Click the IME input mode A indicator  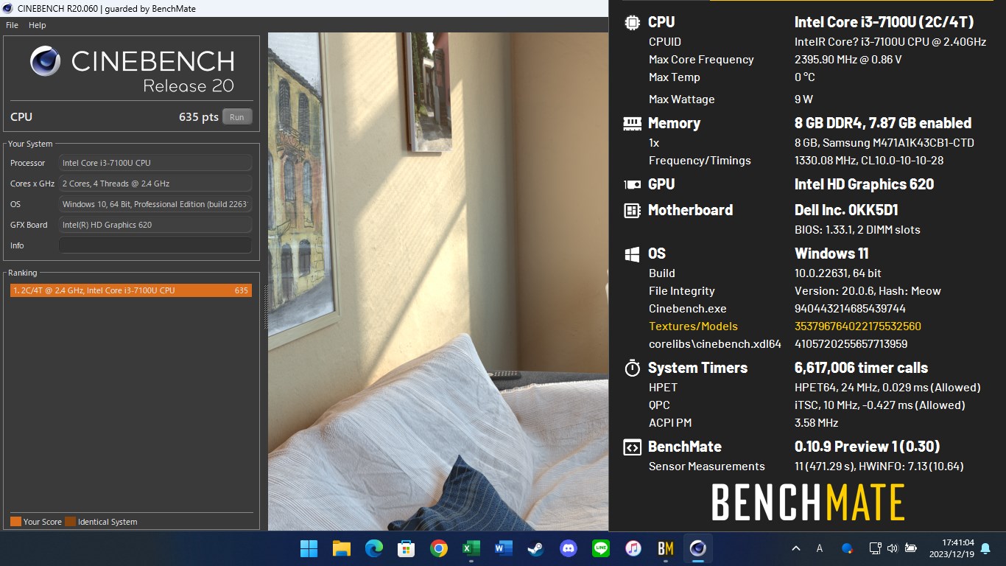(820, 548)
